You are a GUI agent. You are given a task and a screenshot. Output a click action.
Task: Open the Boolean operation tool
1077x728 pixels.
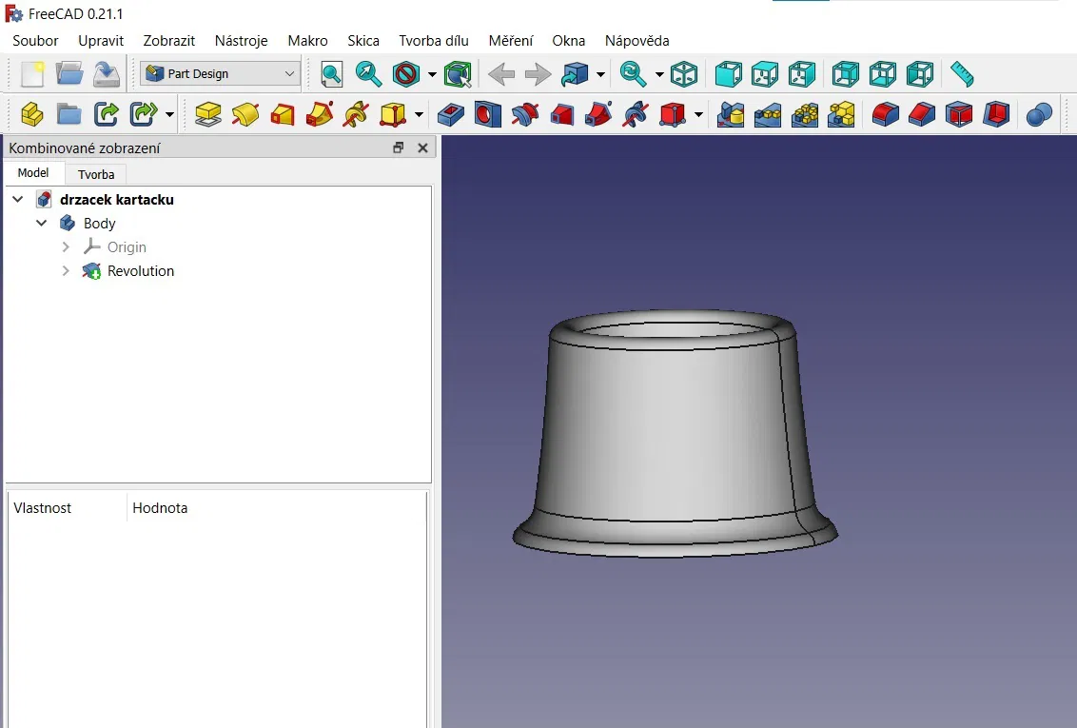[x=1039, y=115]
